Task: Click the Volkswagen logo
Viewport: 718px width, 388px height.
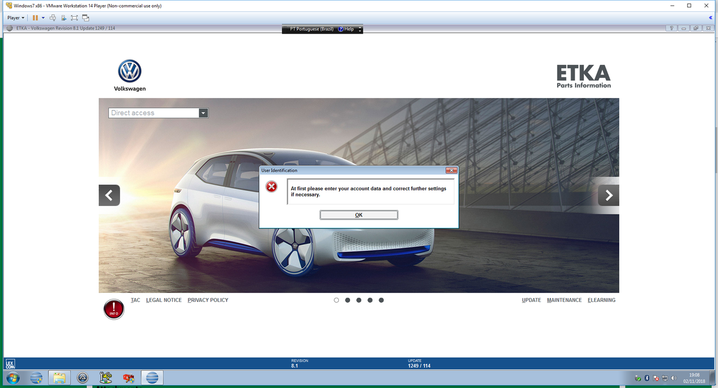Action: (130, 76)
